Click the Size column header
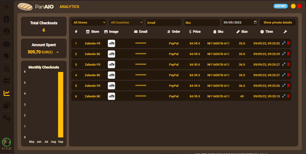306x154 pixels. 242,32
